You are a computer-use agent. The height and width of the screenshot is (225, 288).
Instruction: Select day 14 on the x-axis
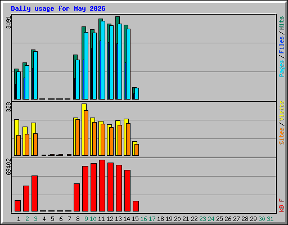click(x=127, y=219)
